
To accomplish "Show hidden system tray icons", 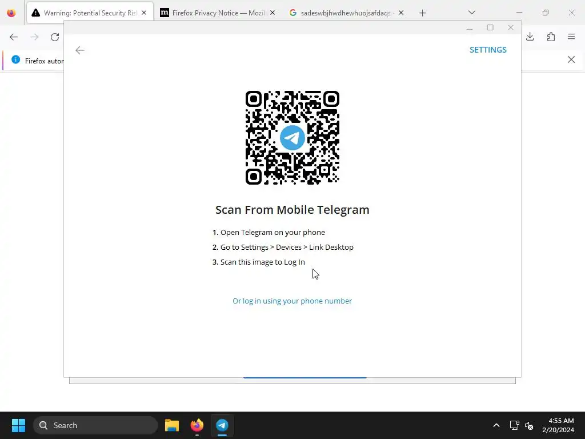I will [496, 425].
